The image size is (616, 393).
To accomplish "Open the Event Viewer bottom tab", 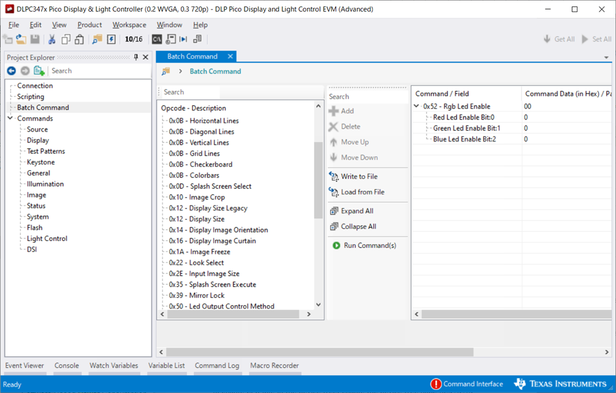I will [x=25, y=365].
